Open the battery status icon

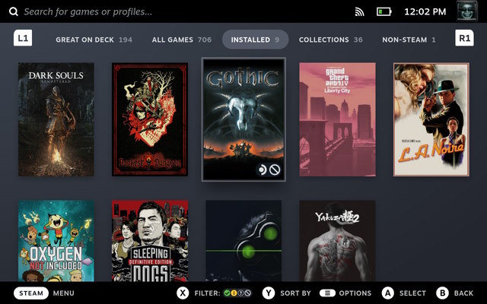click(x=384, y=12)
